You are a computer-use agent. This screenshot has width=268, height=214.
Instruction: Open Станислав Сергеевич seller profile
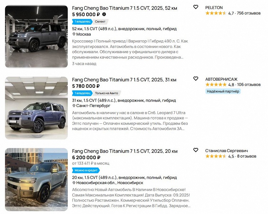tap(227, 151)
